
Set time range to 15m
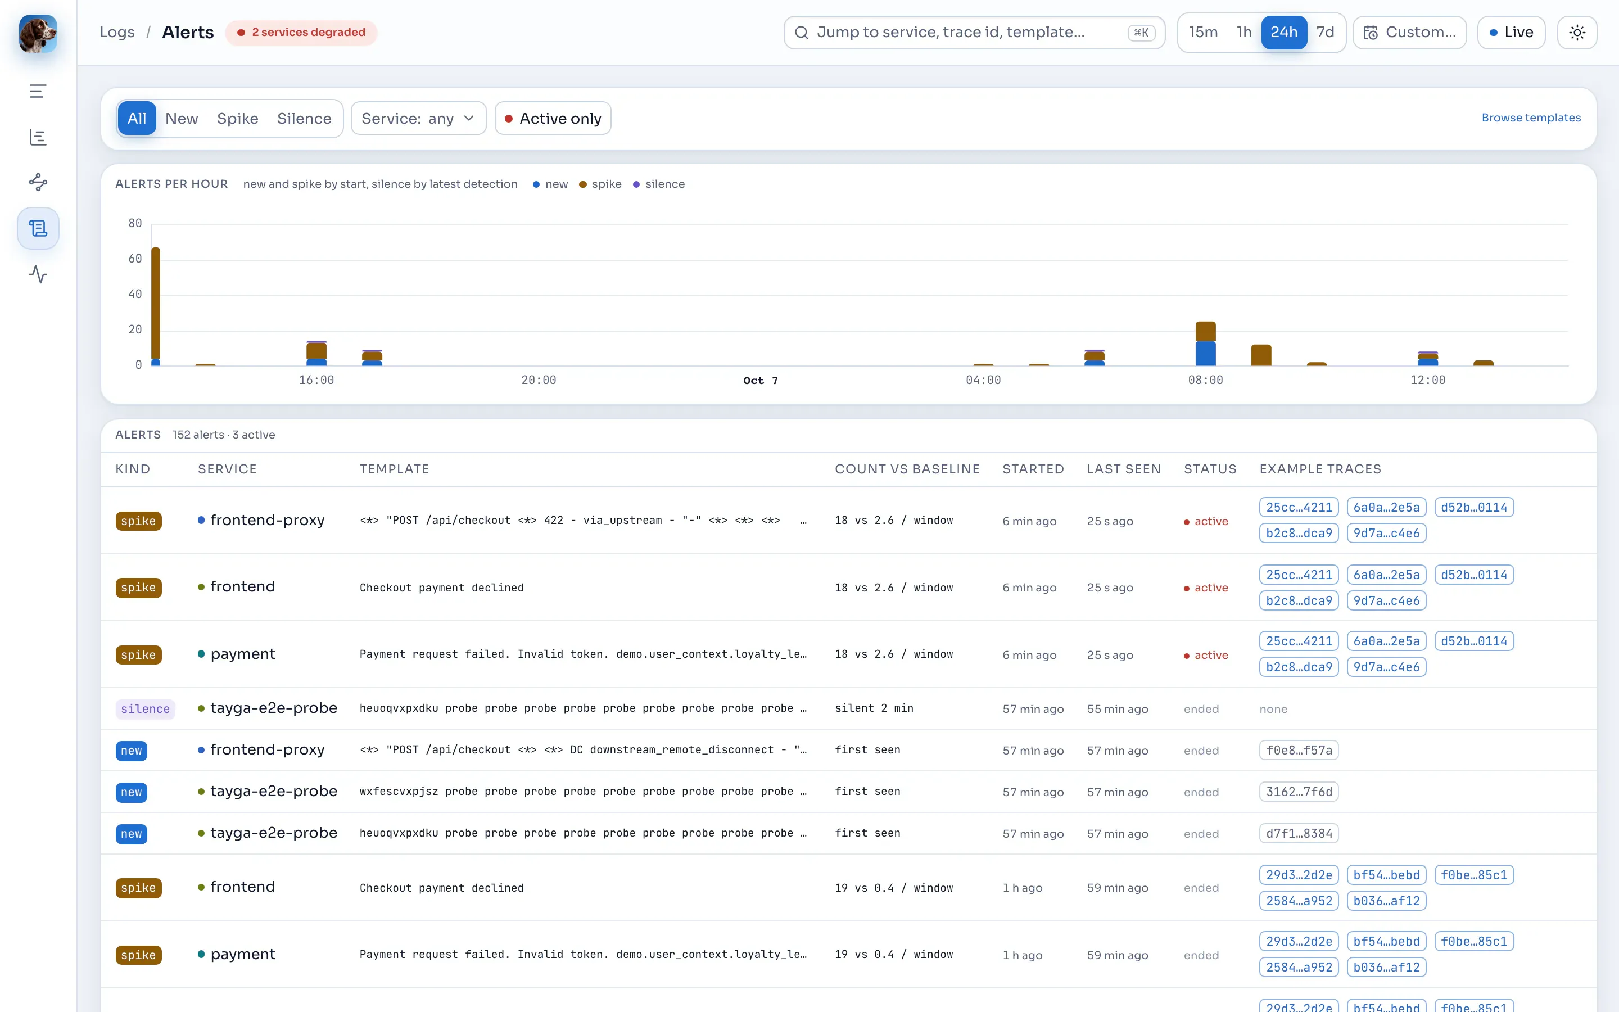point(1203,32)
